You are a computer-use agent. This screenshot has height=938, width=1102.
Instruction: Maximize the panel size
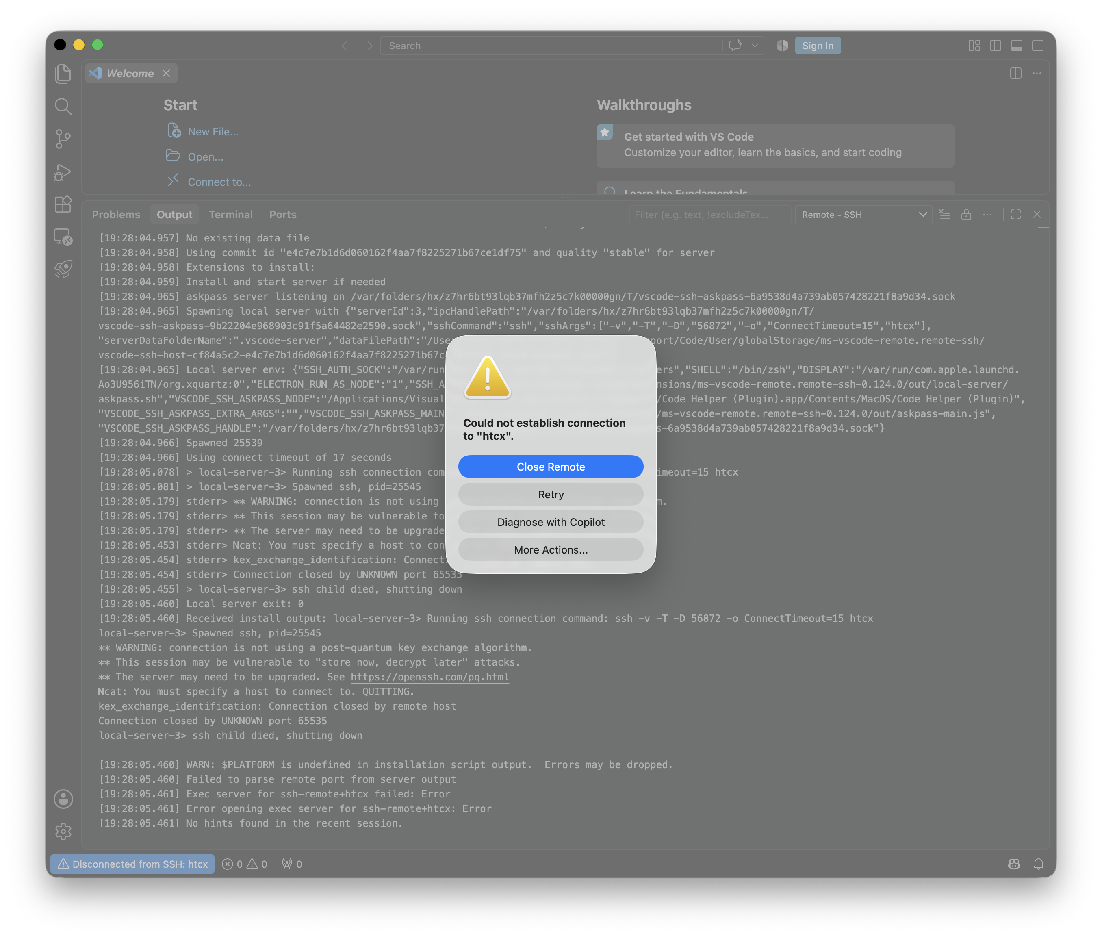coord(1016,214)
